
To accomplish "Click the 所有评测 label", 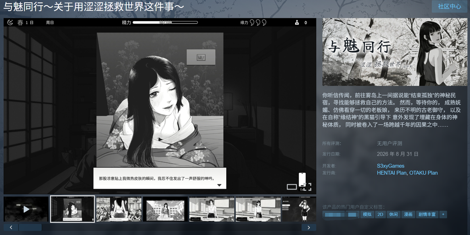I will (331, 143).
